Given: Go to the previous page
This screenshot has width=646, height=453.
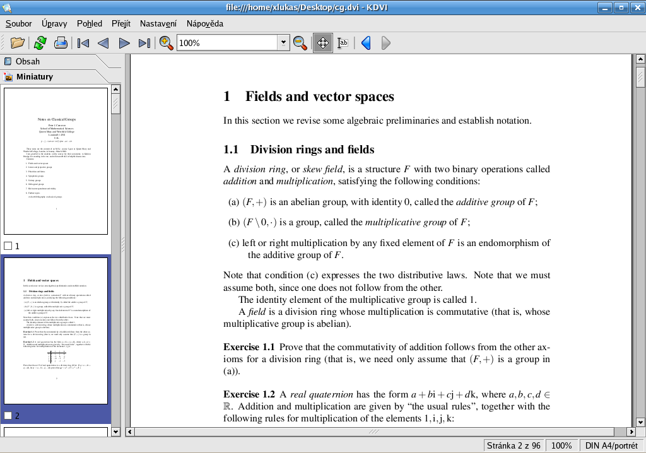Looking at the screenshot, I should [x=103, y=43].
